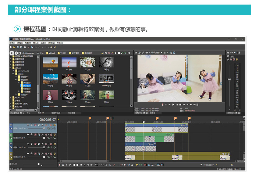Open video output FX in preview toolbar
Image resolution: width=259 pixels, height=176 pixels.
pos(143,52)
